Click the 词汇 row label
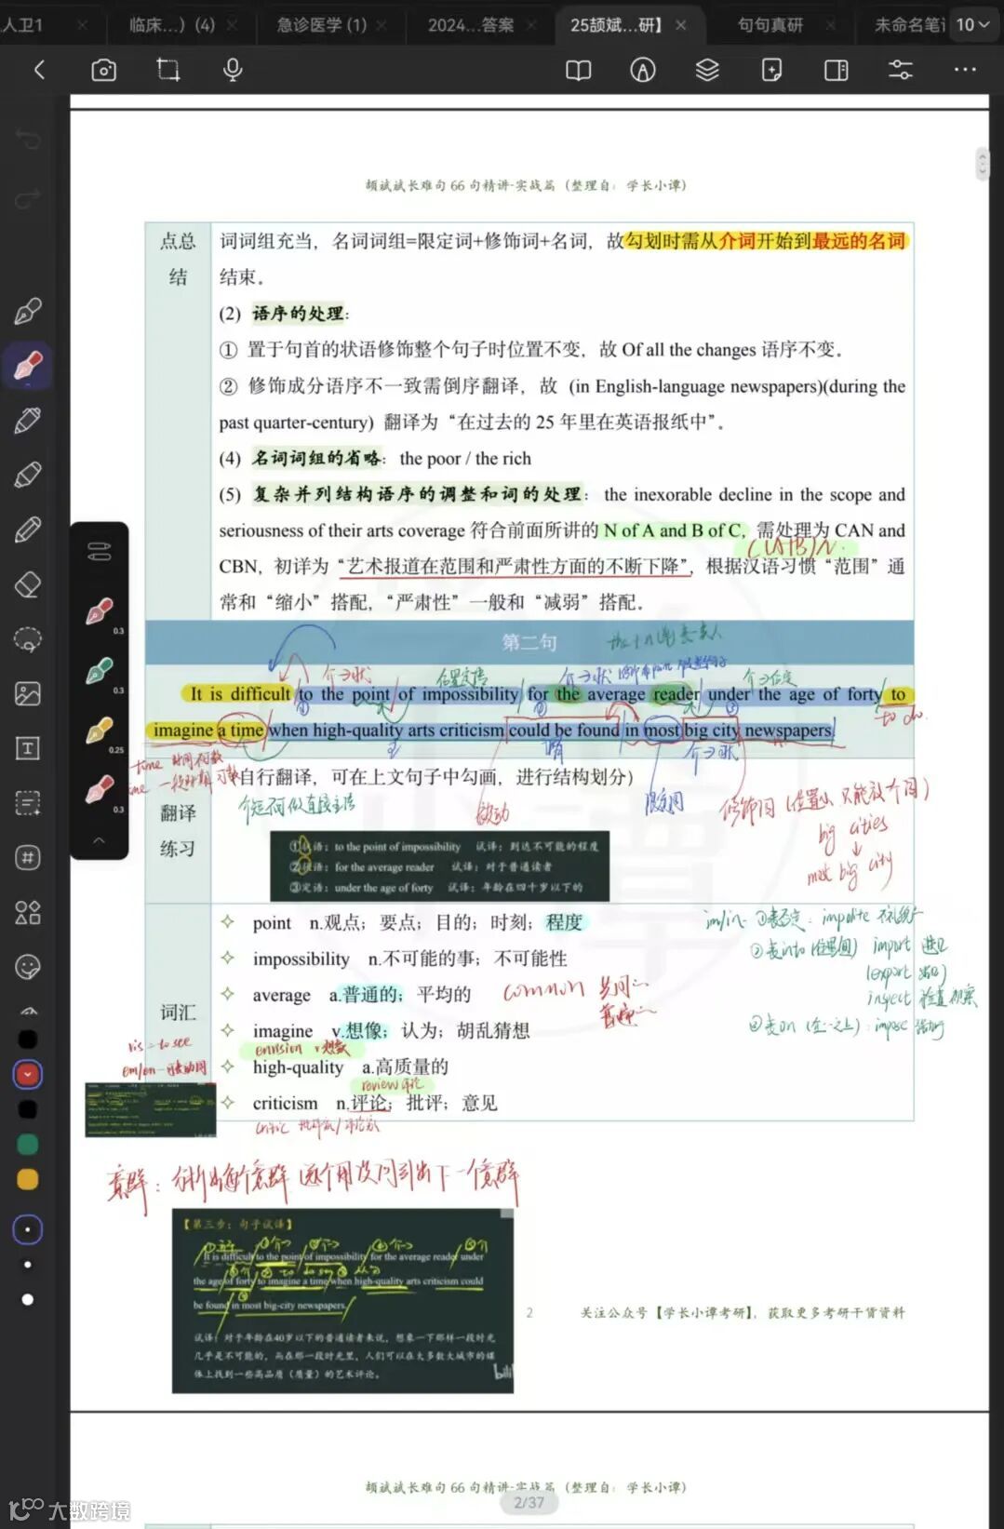The height and width of the screenshot is (1529, 1004). click(x=178, y=1012)
